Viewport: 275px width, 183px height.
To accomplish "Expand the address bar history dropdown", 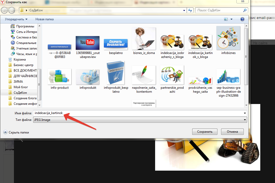I will (184, 10).
